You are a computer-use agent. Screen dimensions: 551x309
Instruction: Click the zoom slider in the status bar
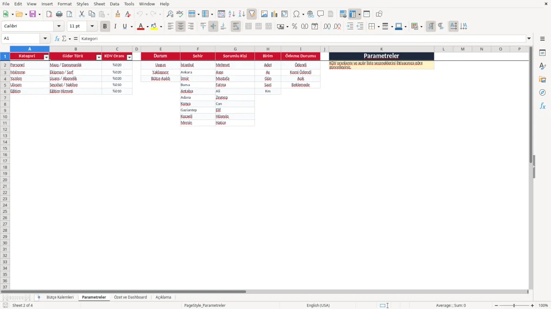coord(514,305)
